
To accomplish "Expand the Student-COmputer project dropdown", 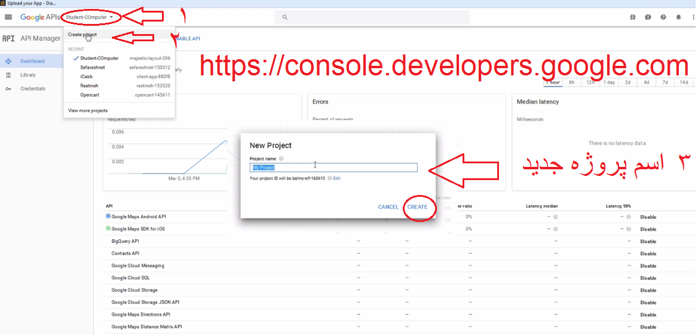I will (90, 17).
